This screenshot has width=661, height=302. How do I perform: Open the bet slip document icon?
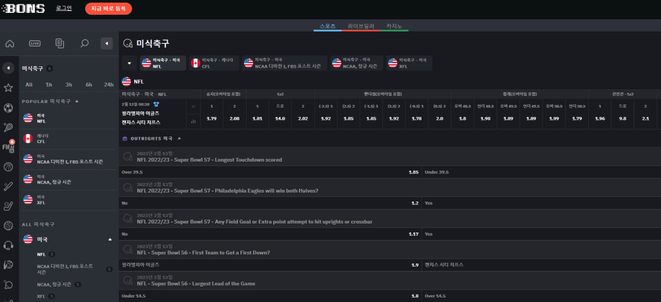[x=59, y=43]
